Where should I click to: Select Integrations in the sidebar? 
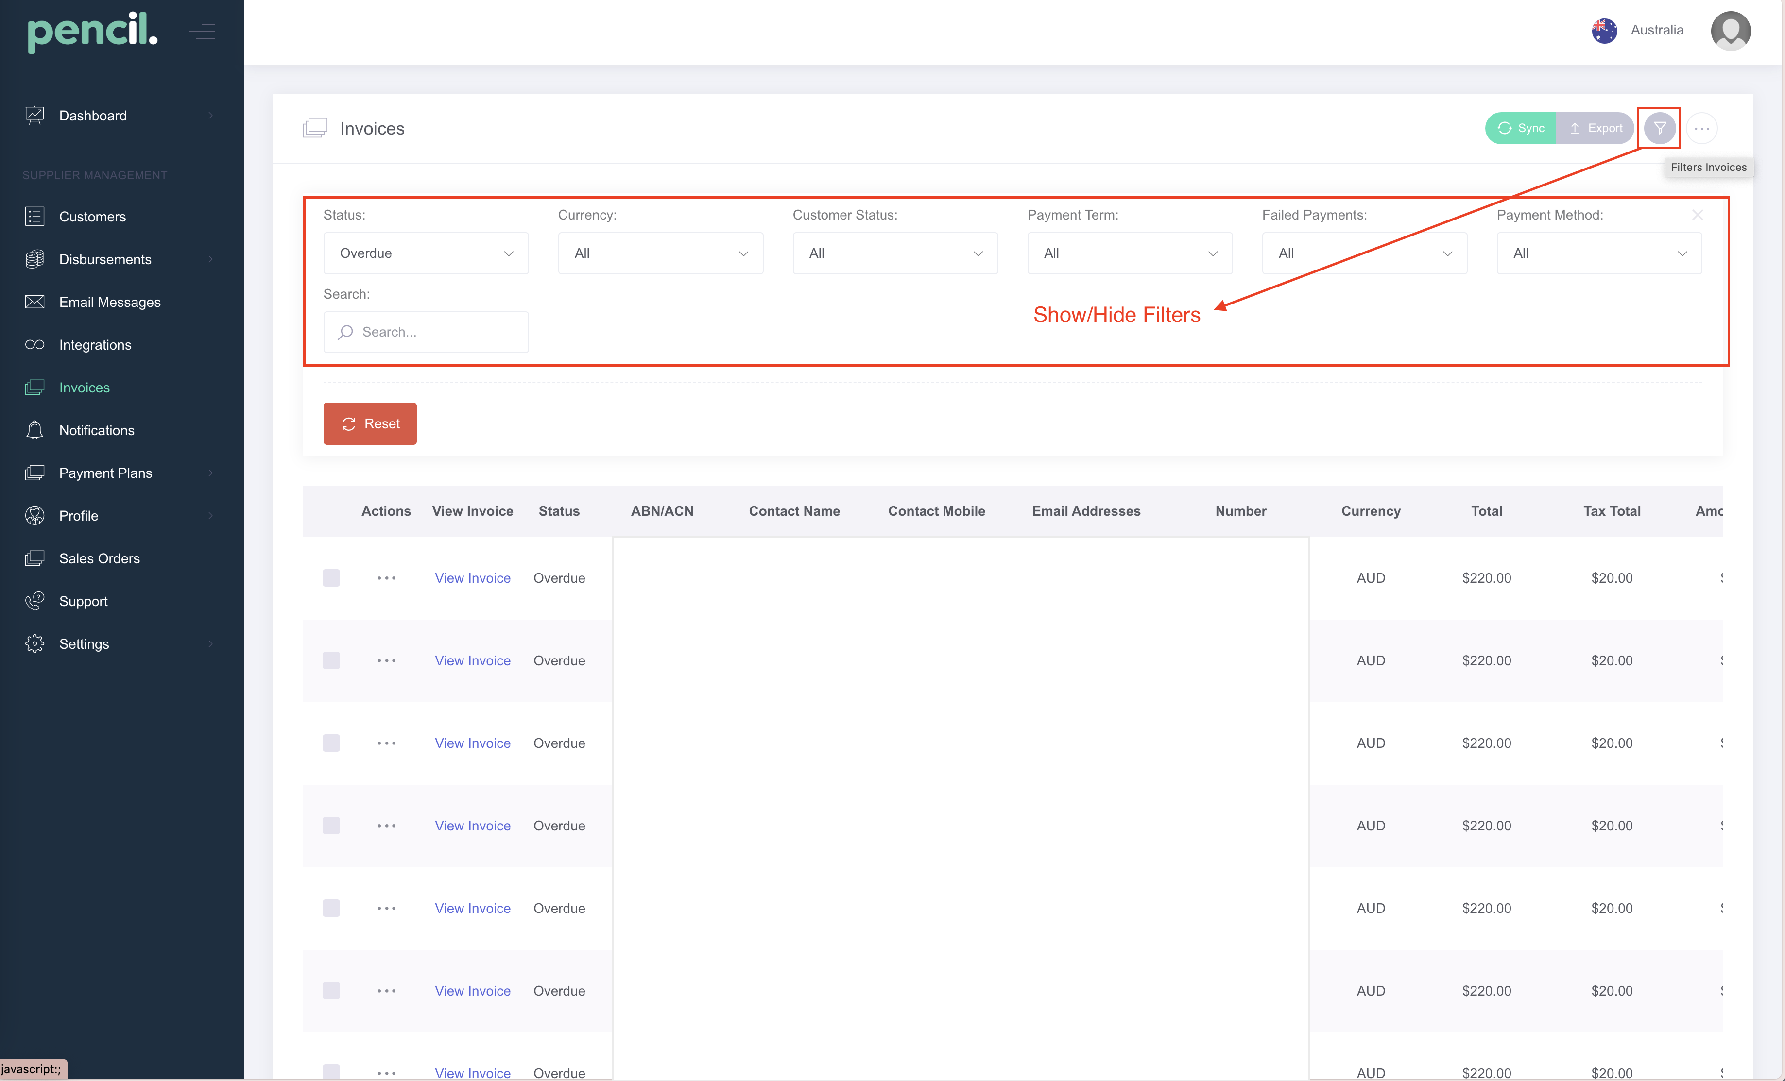tap(96, 345)
